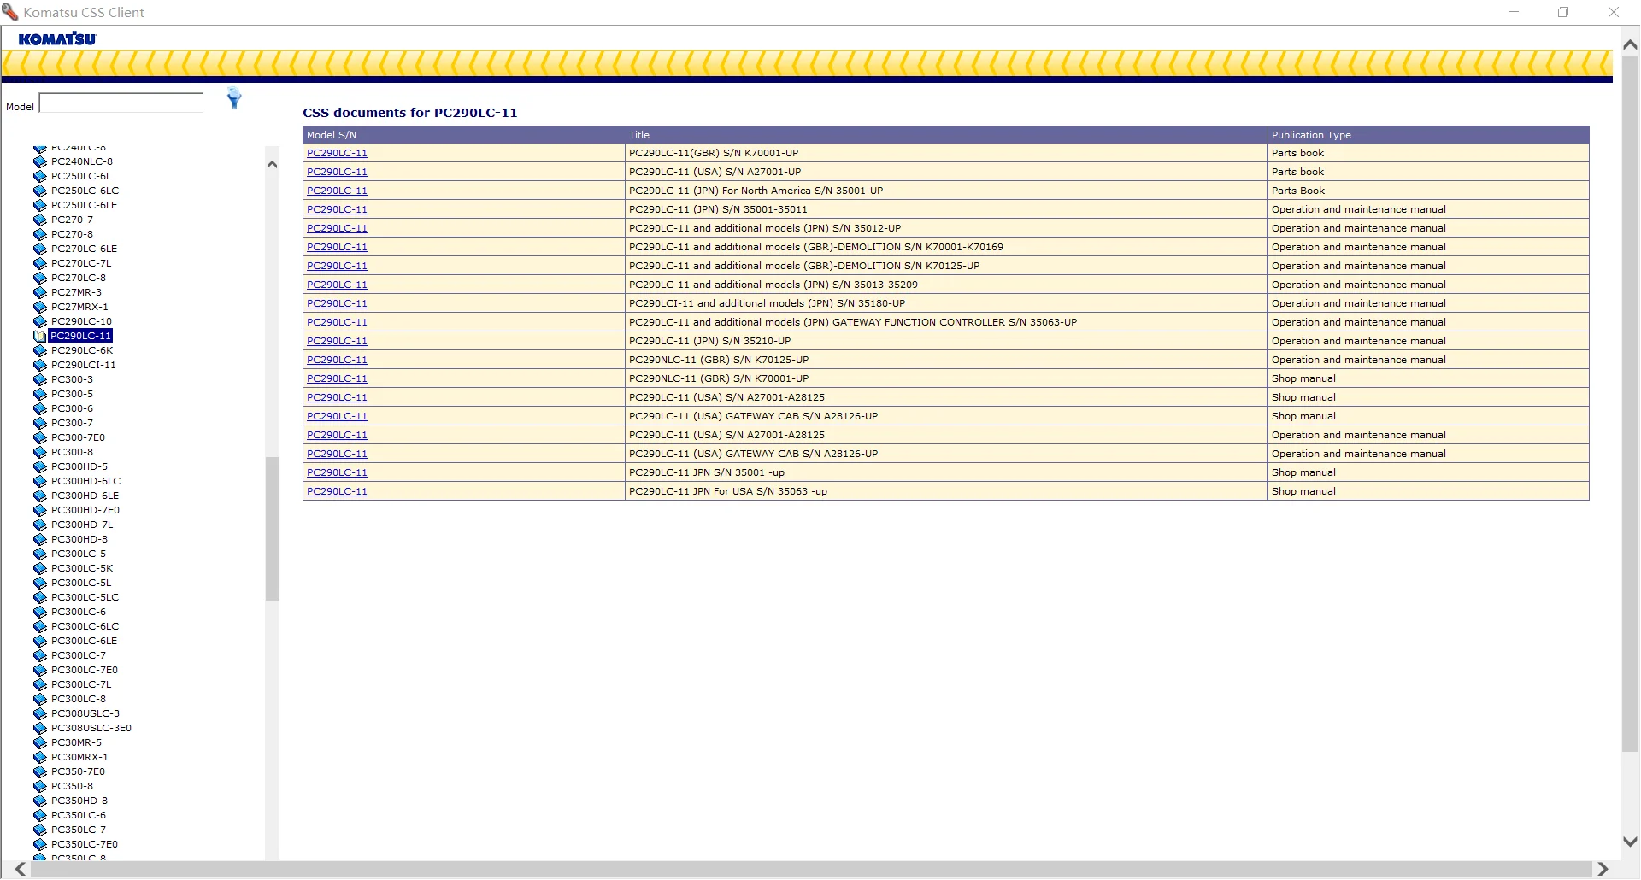Click the open book icon for PC290LC-11
This screenshot has width=1641, height=880.
coord(39,336)
